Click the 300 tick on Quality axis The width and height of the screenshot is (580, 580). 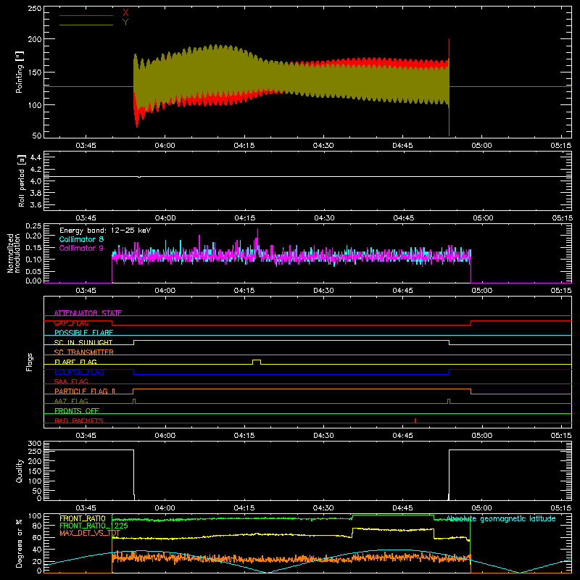coord(35,444)
